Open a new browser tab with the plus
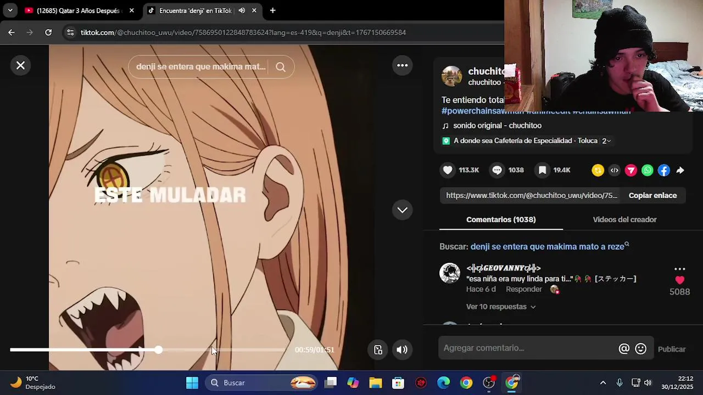The height and width of the screenshot is (395, 703). click(272, 10)
